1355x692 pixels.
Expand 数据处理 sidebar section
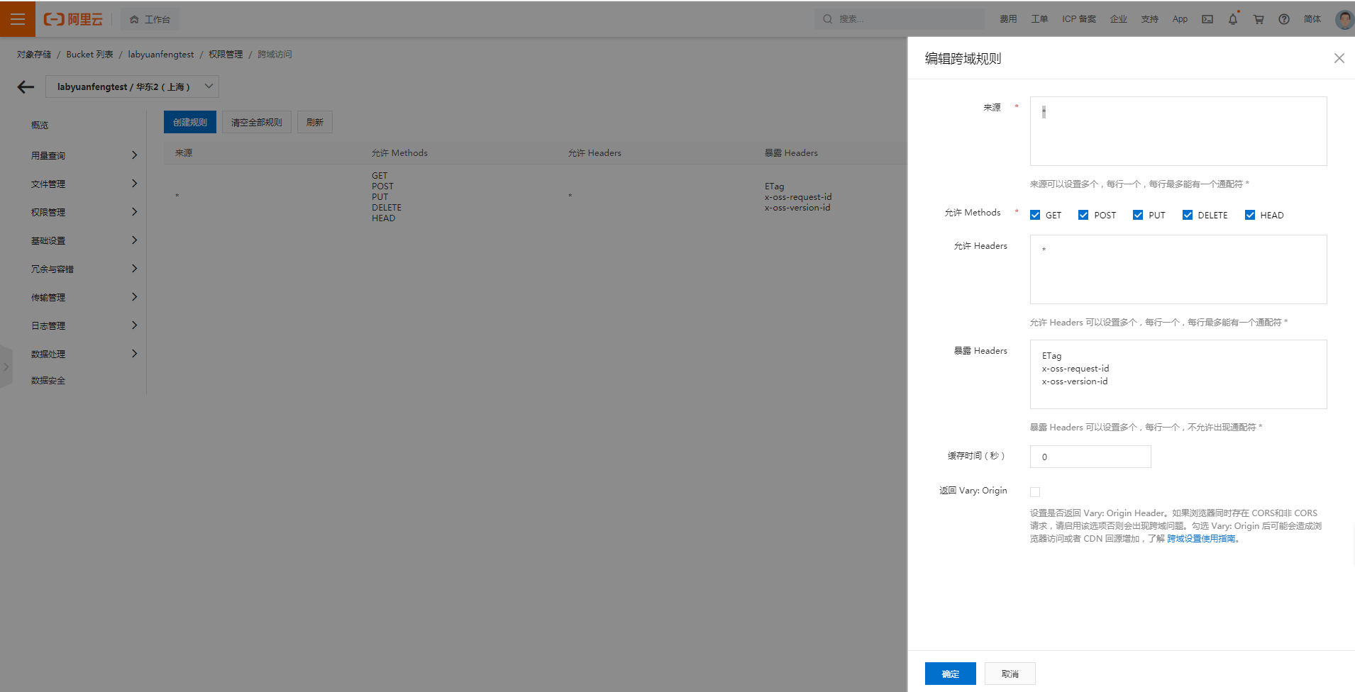click(x=84, y=354)
